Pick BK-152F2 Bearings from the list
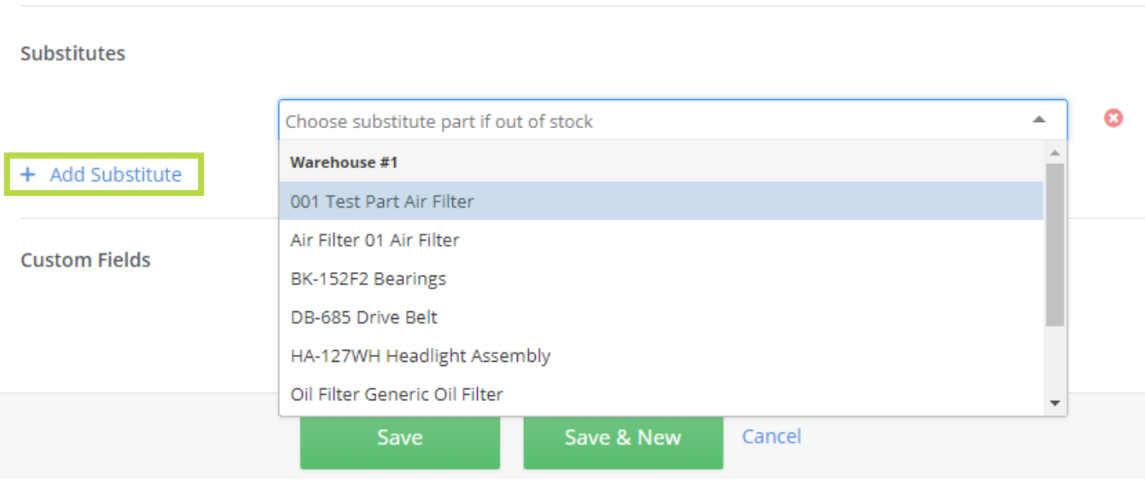The width and height of the screenshot is (1145, 483). coord(368,279)
